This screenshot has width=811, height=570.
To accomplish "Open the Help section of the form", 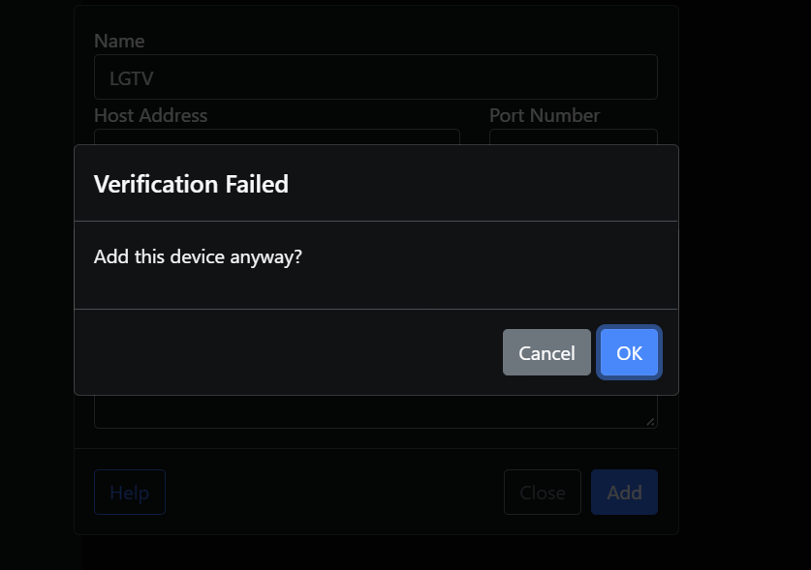I will (129, 492).
